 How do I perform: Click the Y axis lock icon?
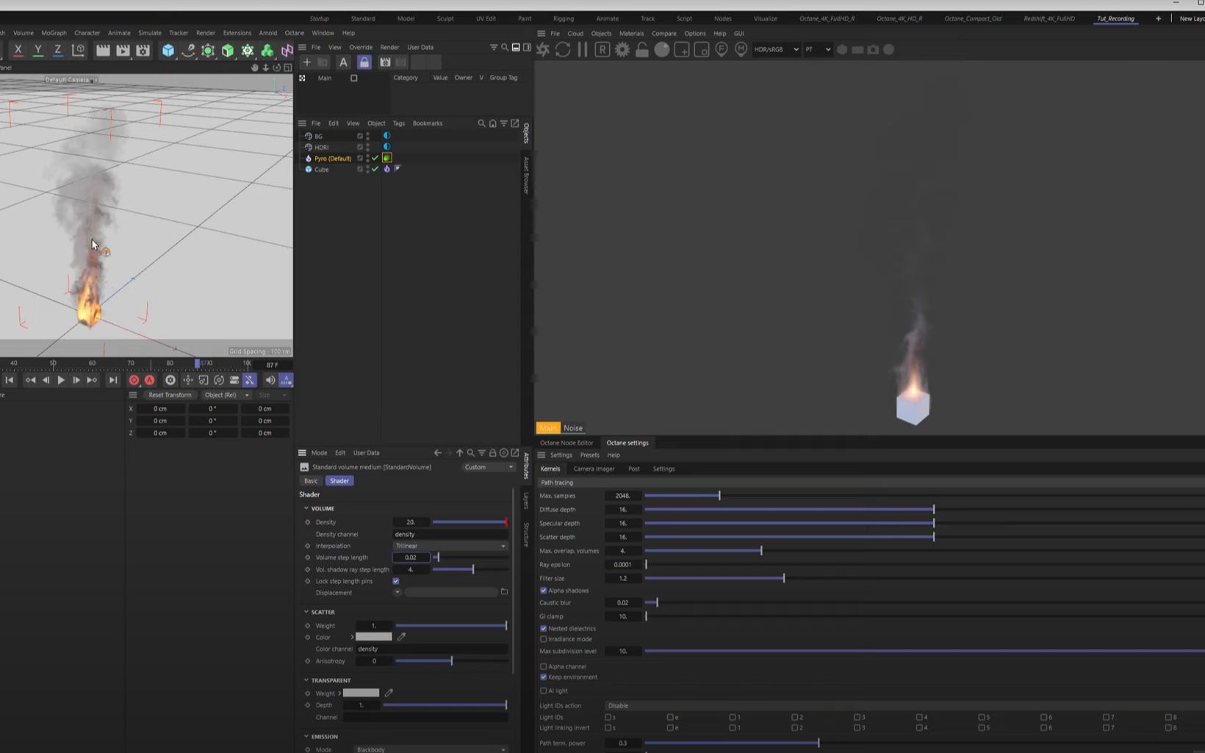point(38,49)
